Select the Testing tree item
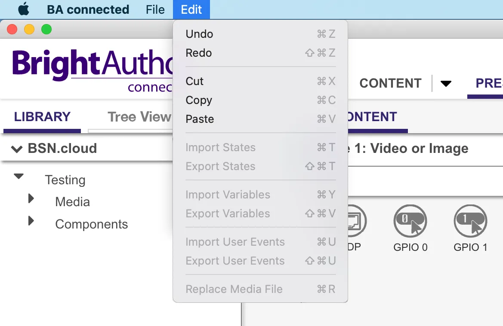This screenshot has height=326, width=503. 65,180
